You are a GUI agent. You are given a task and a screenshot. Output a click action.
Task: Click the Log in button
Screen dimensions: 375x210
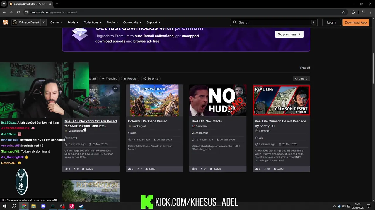point(331,22)
